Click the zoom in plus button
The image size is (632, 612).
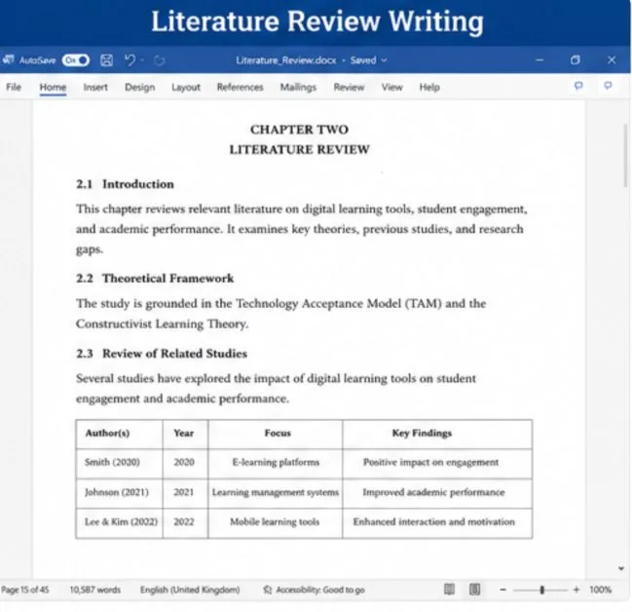point(576,590)
